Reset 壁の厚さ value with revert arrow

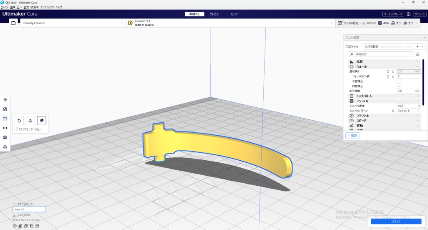(x=388, y=71)
